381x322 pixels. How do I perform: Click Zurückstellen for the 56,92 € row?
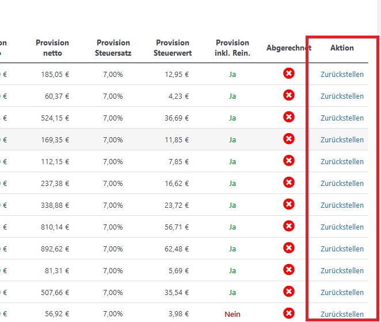342,314
